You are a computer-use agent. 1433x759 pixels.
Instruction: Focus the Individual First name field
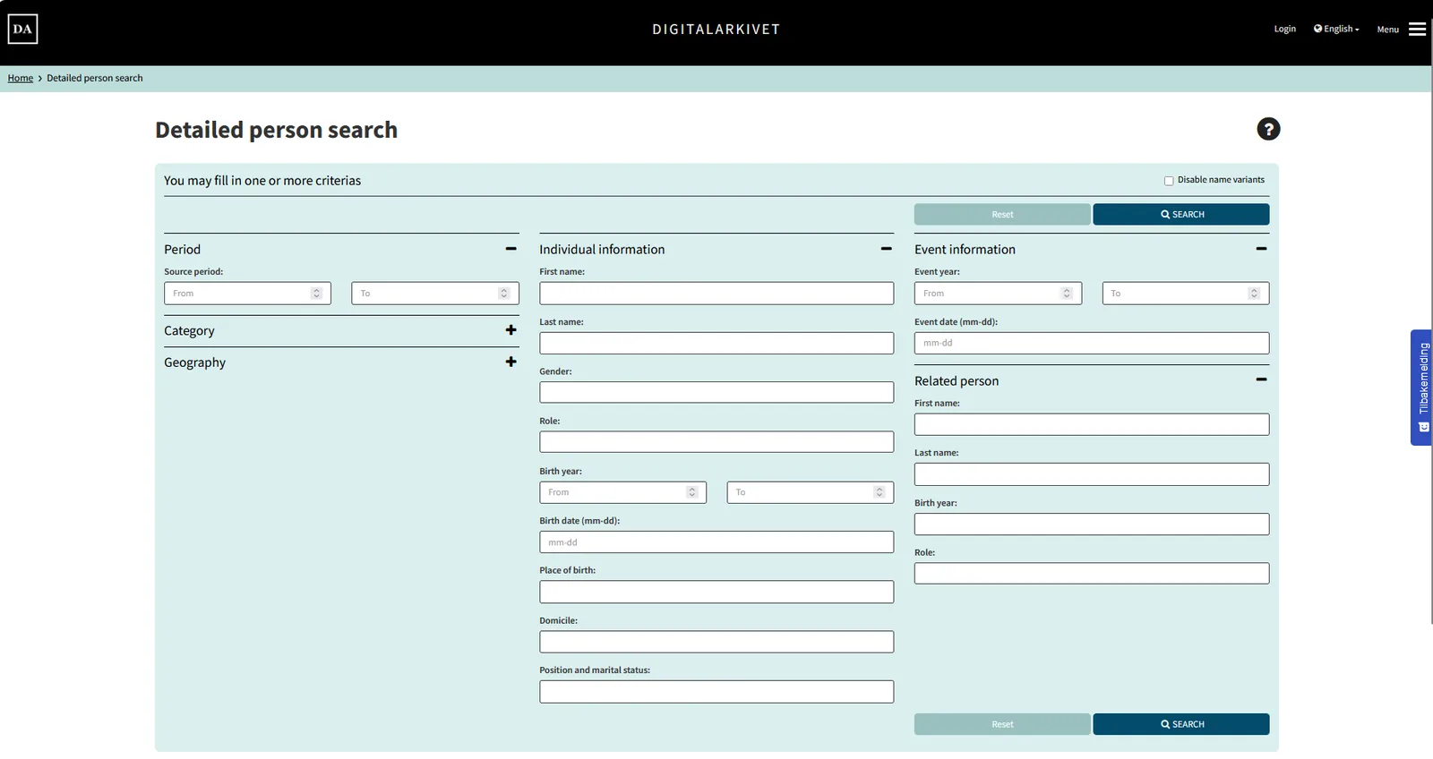(x=716, y=294)
